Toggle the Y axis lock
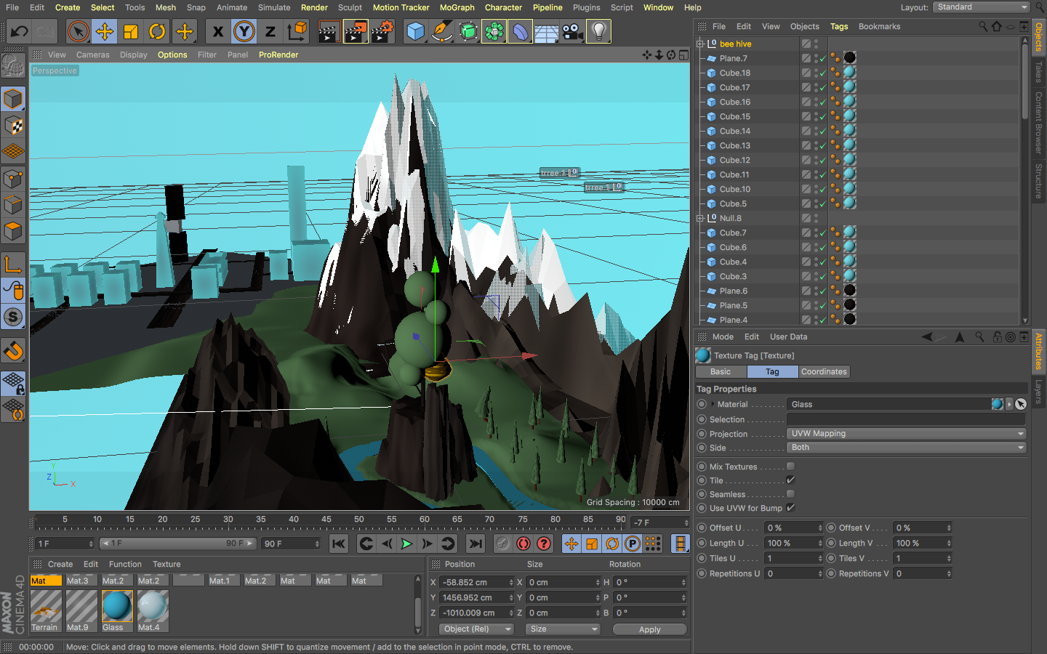The image size is (1047, 654). 244,31
